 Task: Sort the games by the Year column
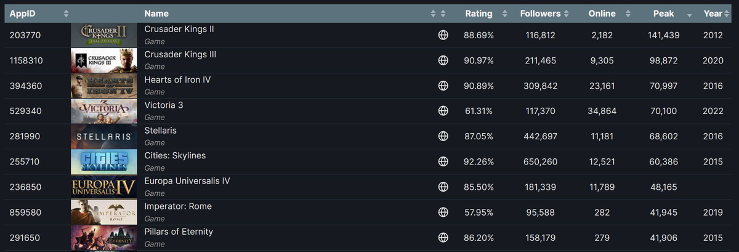[x=713, y=14]
